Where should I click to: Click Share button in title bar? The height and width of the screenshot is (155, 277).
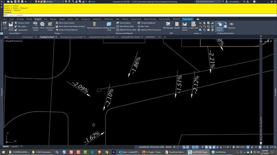pyautogui.click(x=92, y=2)
